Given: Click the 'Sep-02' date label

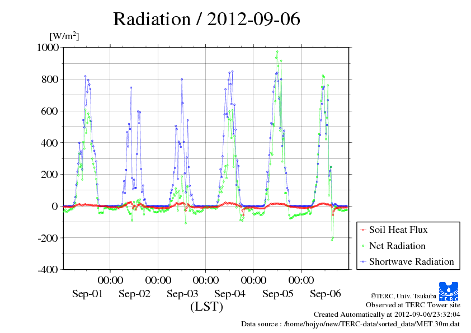Looking at the screenshot, I should 135,294.
